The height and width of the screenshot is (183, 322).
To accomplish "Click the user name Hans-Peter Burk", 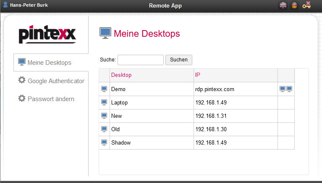I will [29, 5].
